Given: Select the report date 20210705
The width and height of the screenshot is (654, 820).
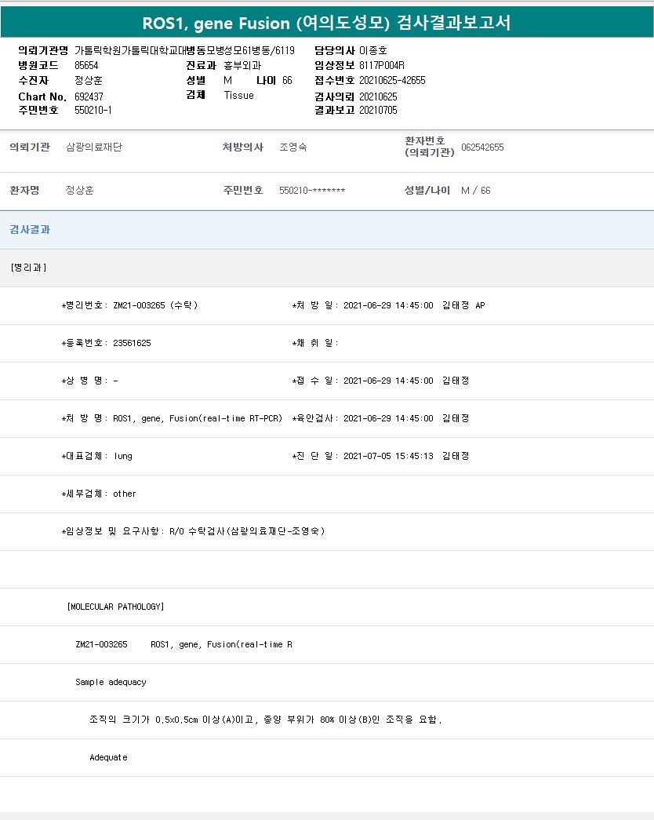Looking at the screenshot, I should (x=378, y=111).
